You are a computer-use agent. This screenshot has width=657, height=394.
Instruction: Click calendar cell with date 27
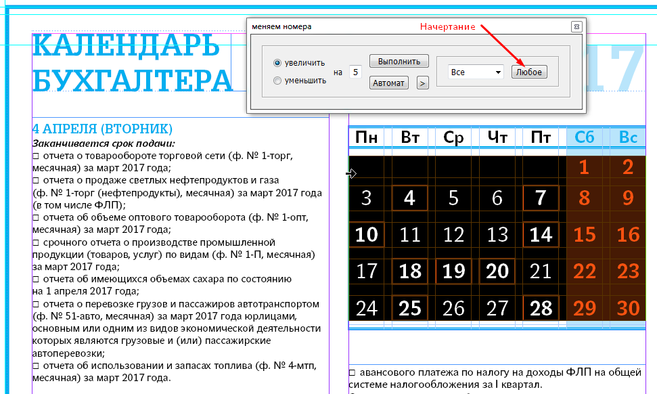coord(497,308)
